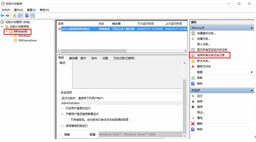
Task: Click the red X 删除文件夹 icon
Action: coord(193,67)
